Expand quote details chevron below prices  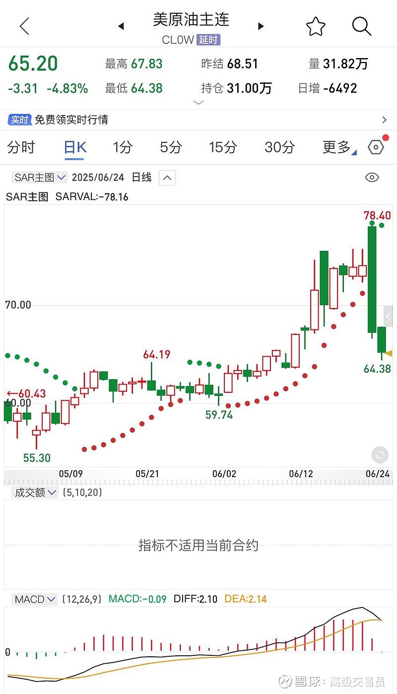198,103
